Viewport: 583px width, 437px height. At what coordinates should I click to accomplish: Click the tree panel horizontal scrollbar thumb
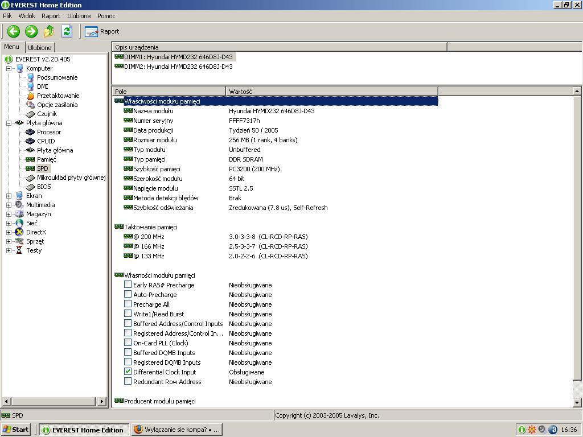(x=53, y=401)
